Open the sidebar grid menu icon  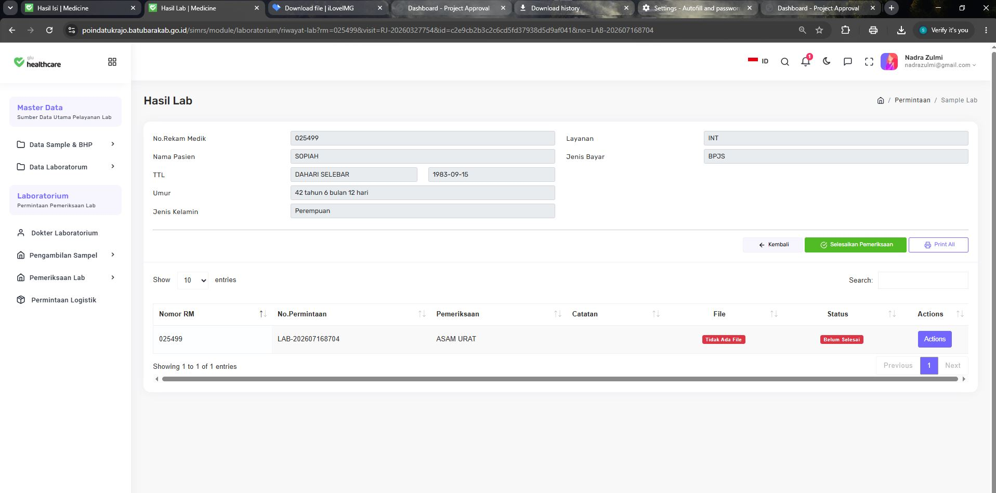tap(112, 62)
